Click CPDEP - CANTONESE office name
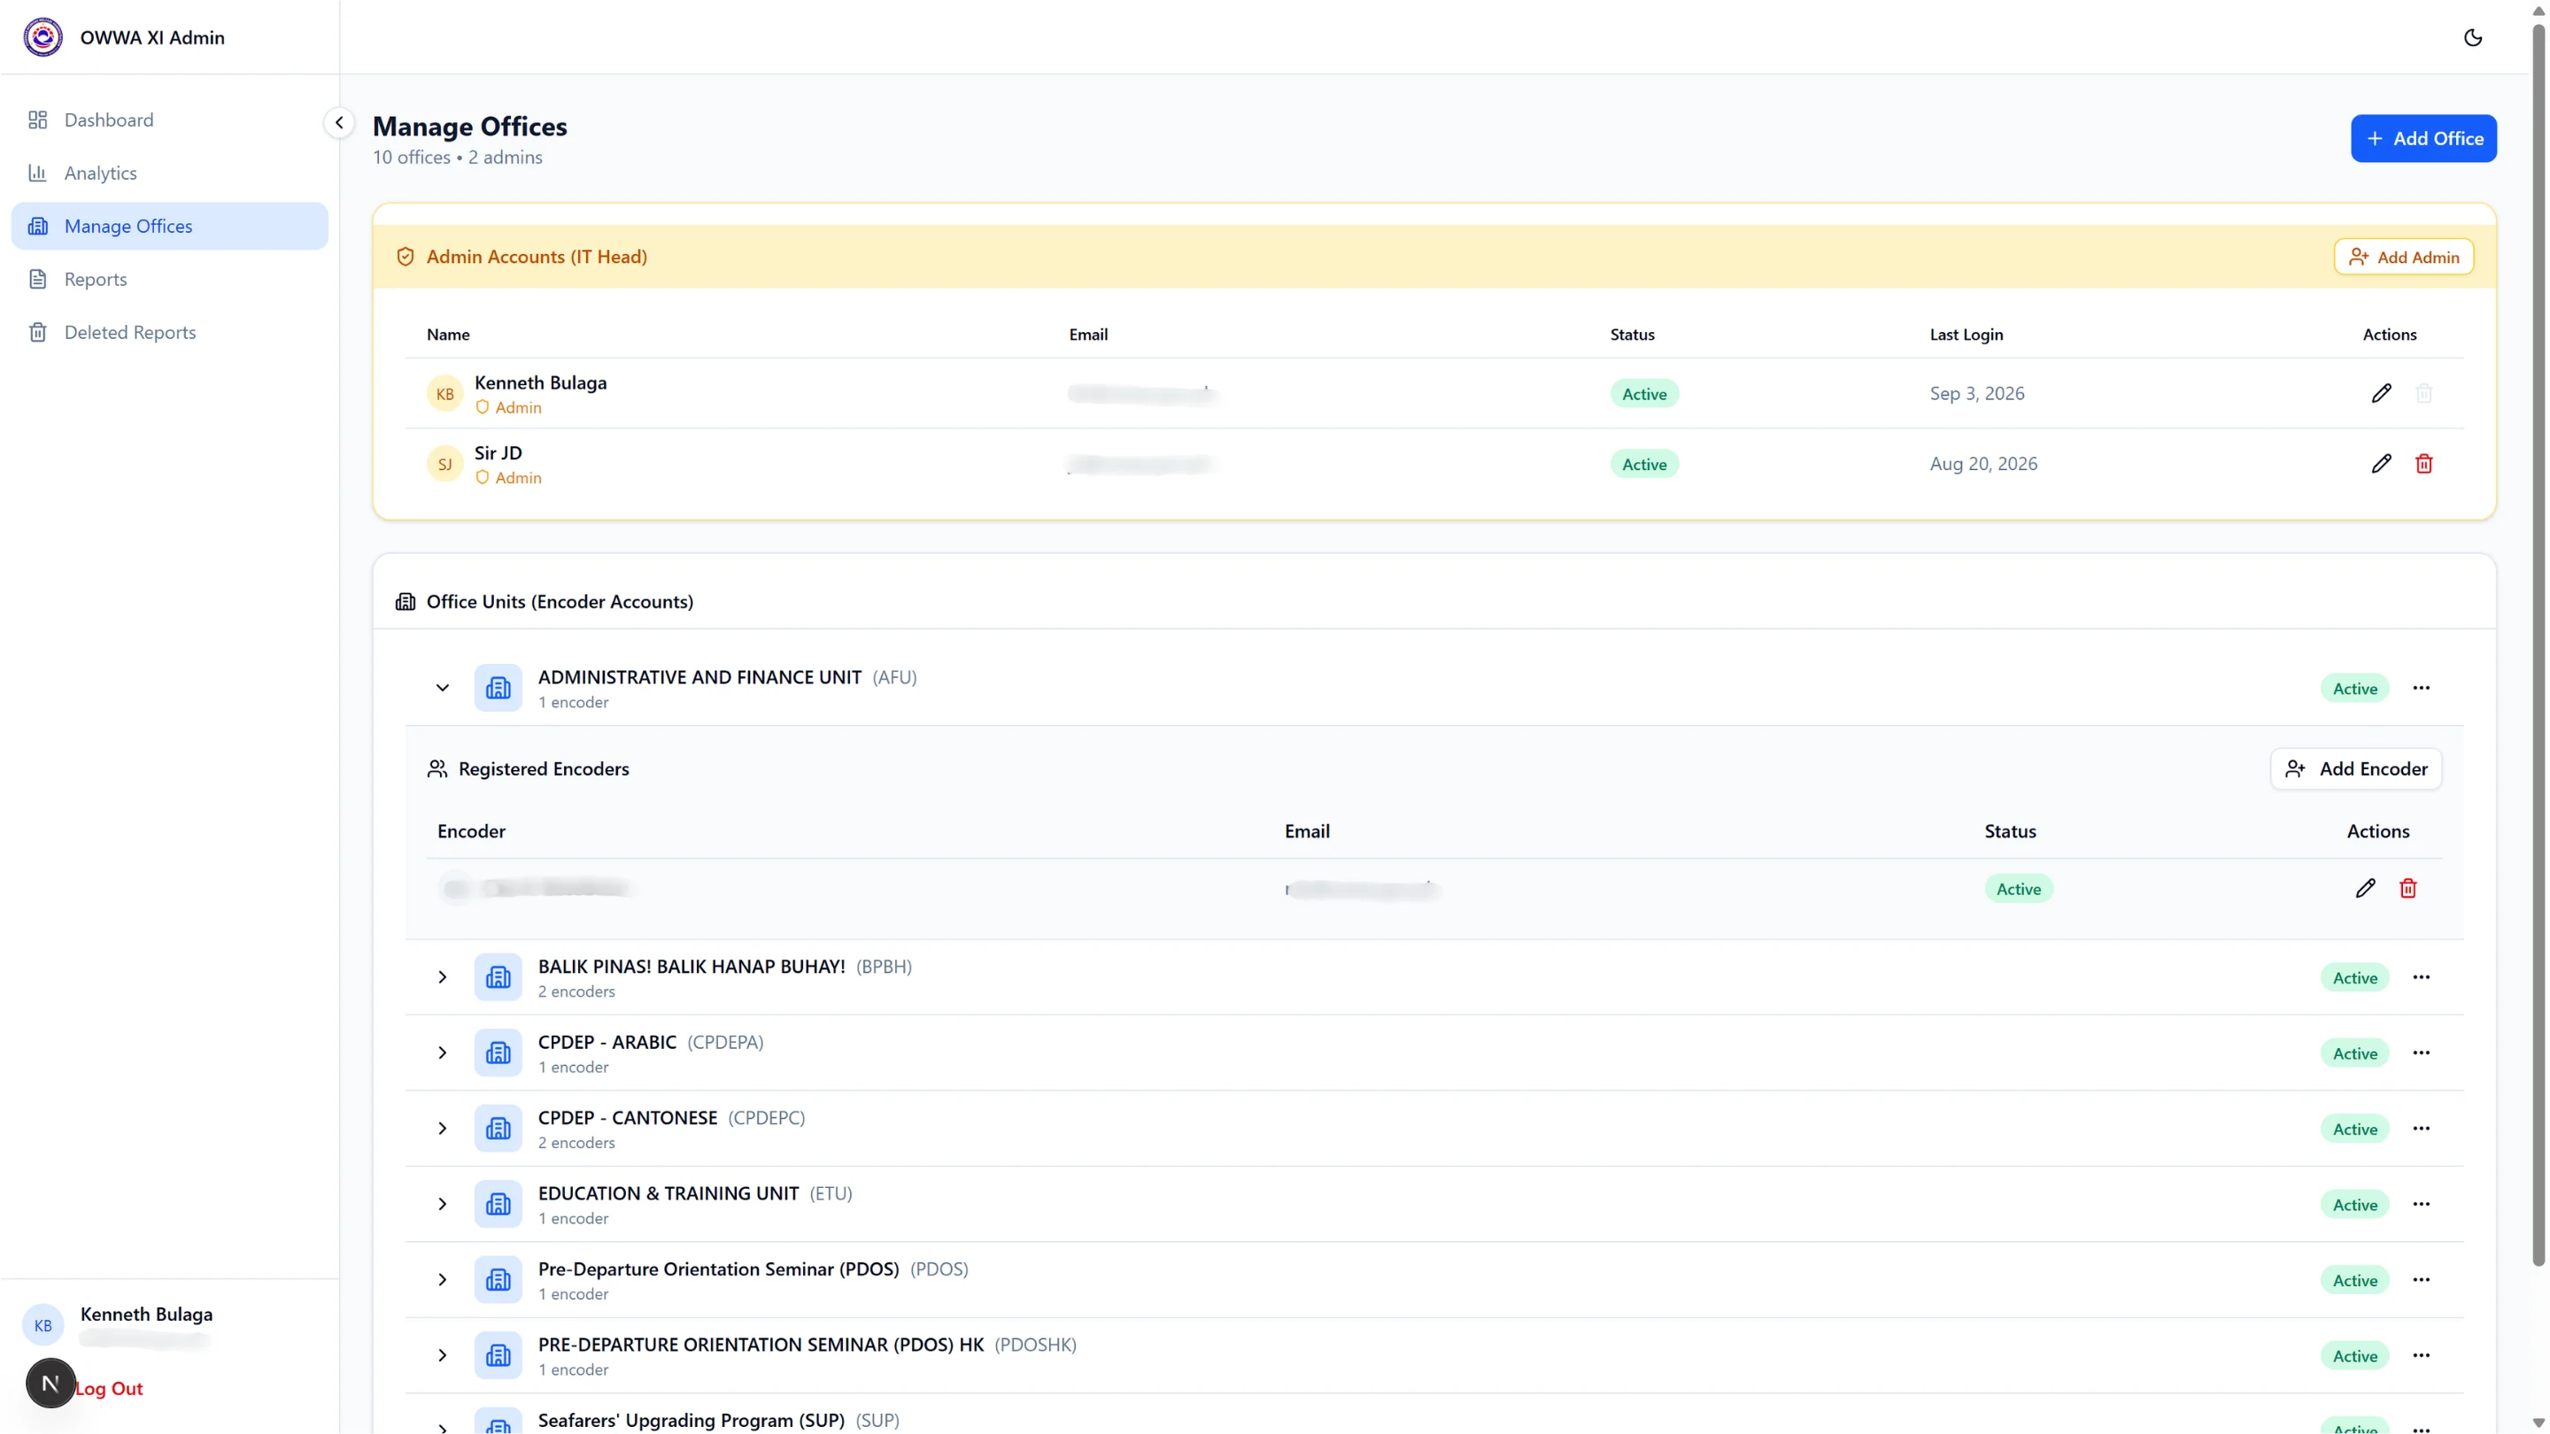This screenshot has width=2550, height=1434. (x=628, y=1118)
